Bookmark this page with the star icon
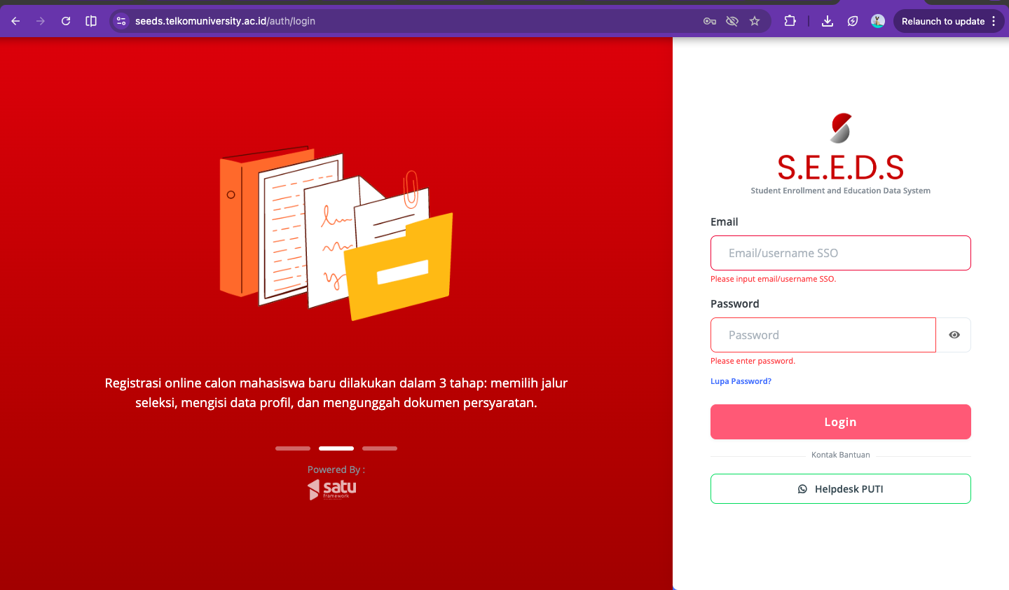Screen dimensions: 1009x590 pyautogui.click(x=755, y=21)
